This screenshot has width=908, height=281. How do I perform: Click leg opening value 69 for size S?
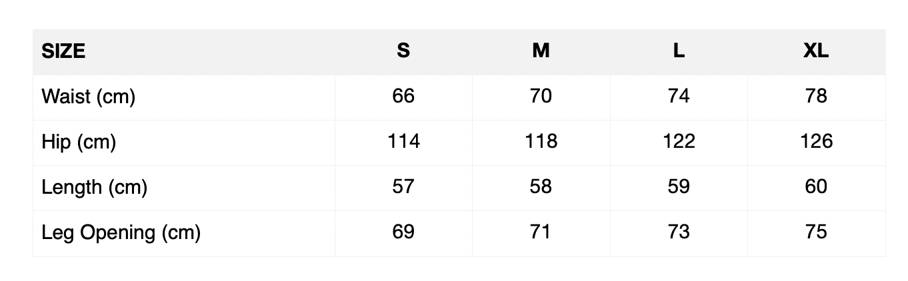pyautogui.click(x=403, y=232)
